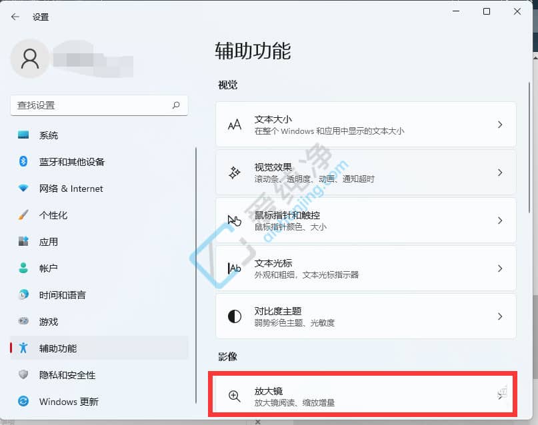Minimize the Settings window
Viewport: 538px width, 425px height.
[x=456, y=11]
